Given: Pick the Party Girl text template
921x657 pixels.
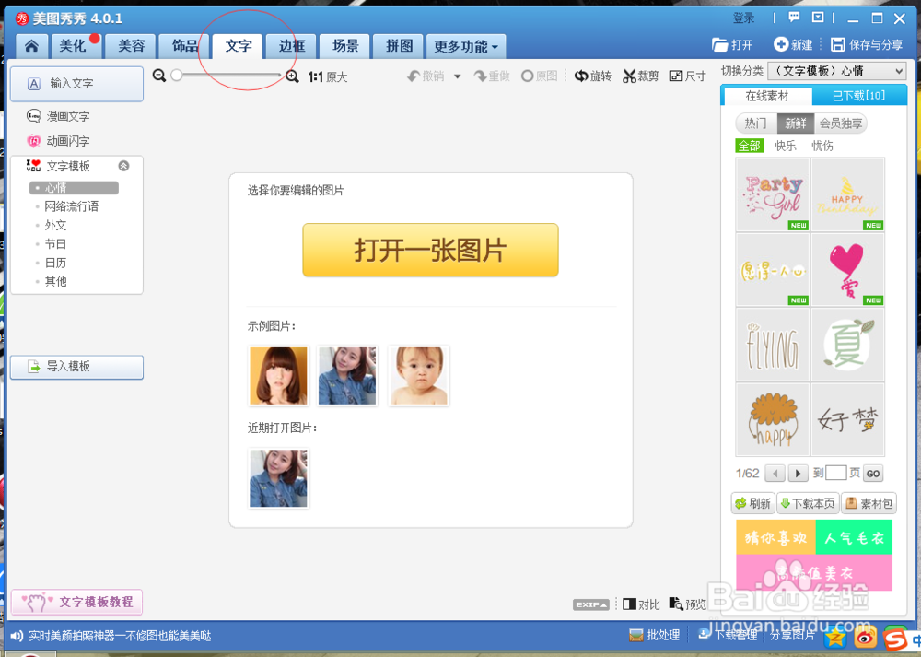Looking at the screenshot, I should point(773,194).
